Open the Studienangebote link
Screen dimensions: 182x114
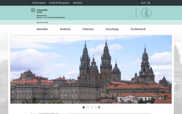pyautogui.click(x=39, y=3)
